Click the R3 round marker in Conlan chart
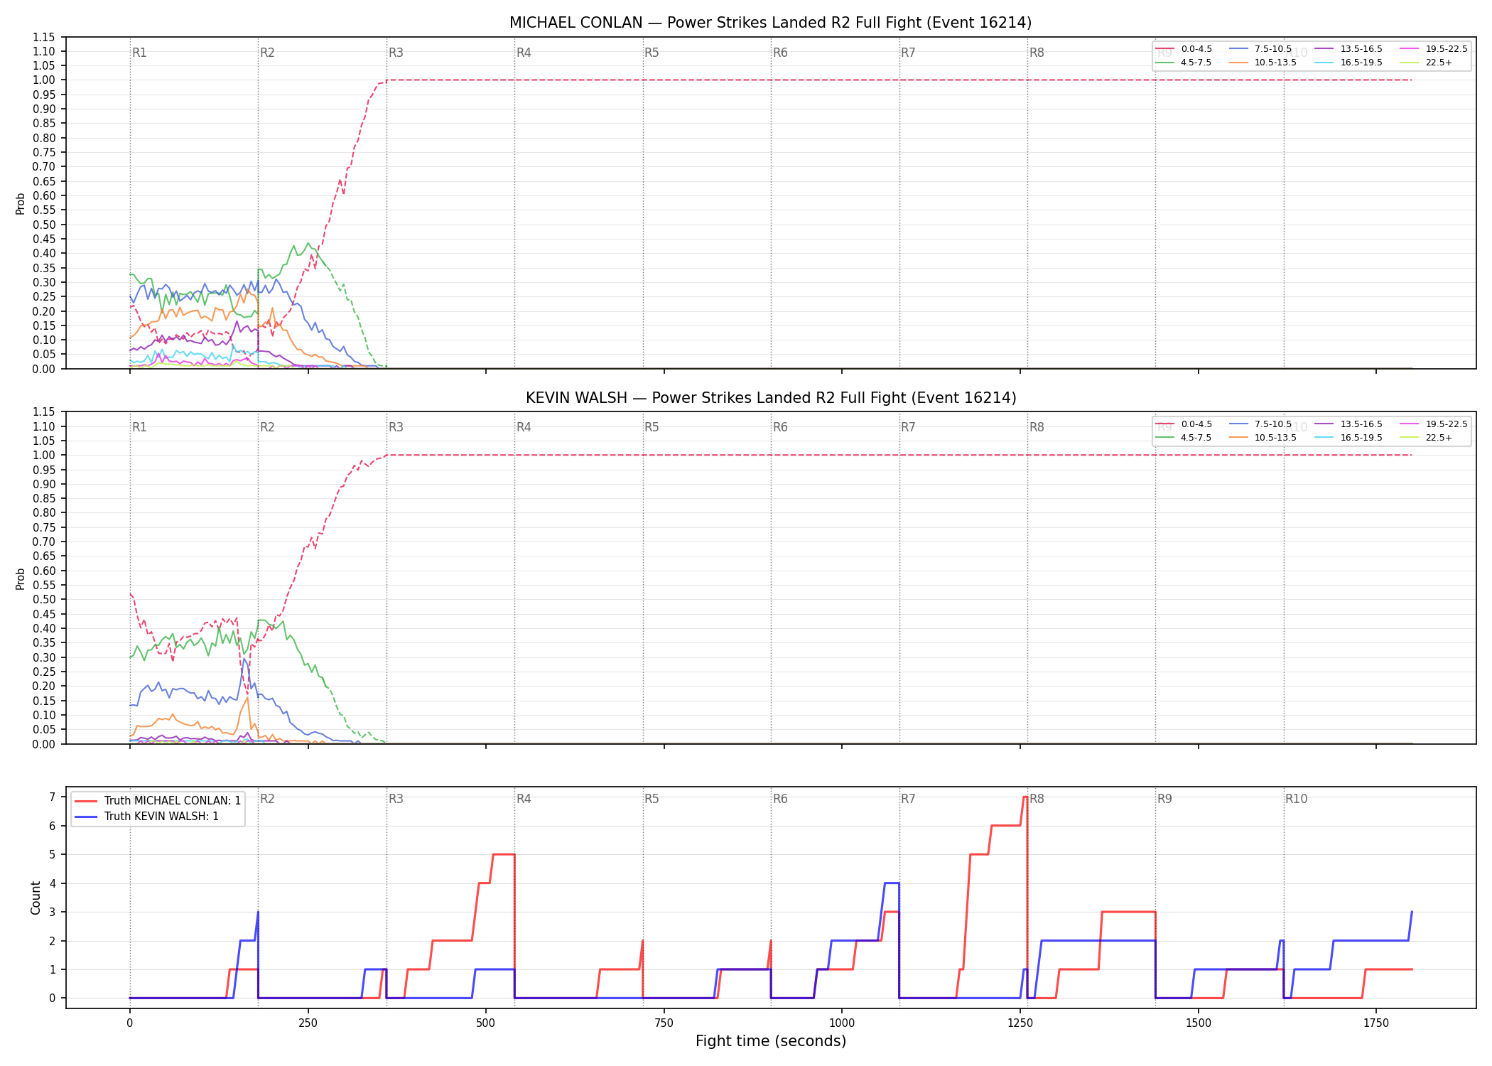The height and width of the screenshot is (1066, 1492). (x=396, y=53)
